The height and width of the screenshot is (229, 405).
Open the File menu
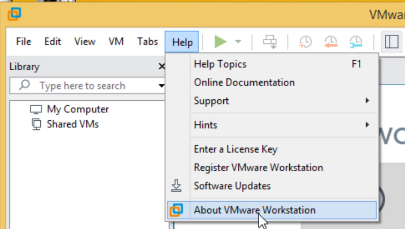click(24, 42)
